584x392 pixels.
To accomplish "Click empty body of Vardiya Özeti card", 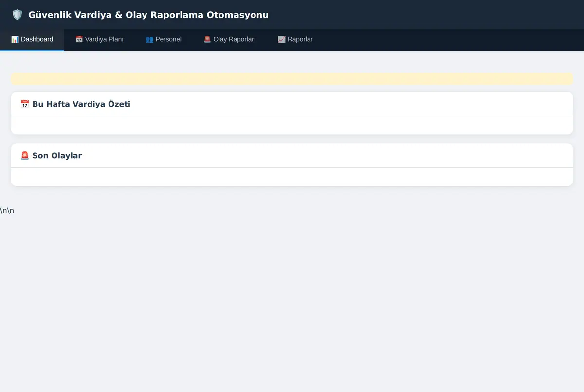I will [x=292, y=125].
